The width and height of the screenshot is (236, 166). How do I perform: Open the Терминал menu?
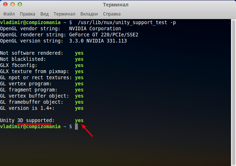(x=64, y=14)
